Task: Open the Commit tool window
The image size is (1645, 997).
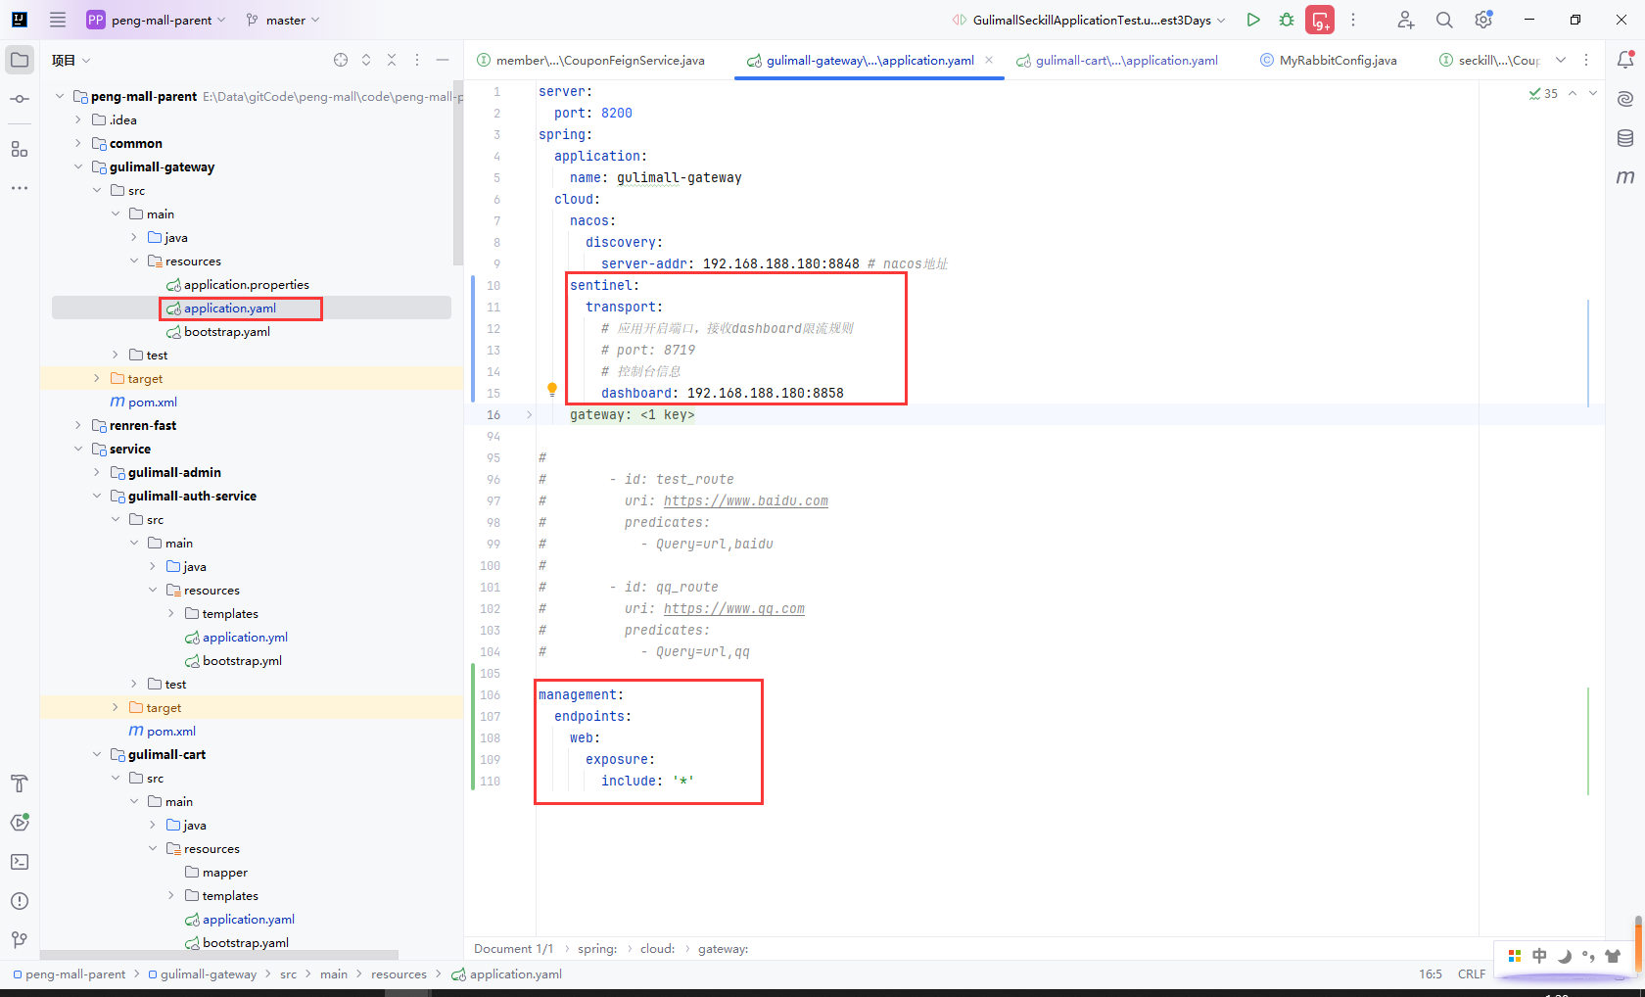Action: [20, 99]
